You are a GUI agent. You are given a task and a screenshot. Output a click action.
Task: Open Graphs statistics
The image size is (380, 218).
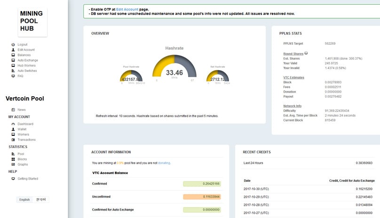click(x=23, y=164)
